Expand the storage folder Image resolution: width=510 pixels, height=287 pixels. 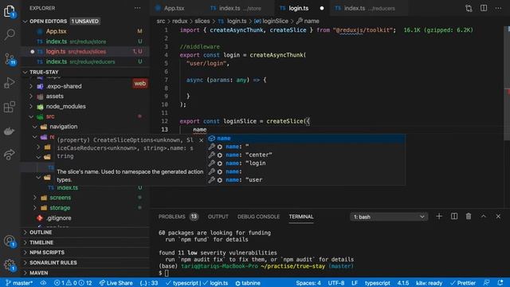(60, 207)
